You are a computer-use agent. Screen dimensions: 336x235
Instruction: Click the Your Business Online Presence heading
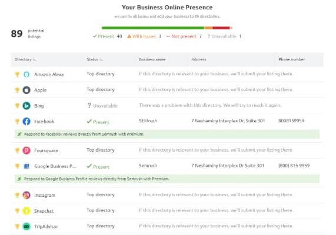click(167, 7)
